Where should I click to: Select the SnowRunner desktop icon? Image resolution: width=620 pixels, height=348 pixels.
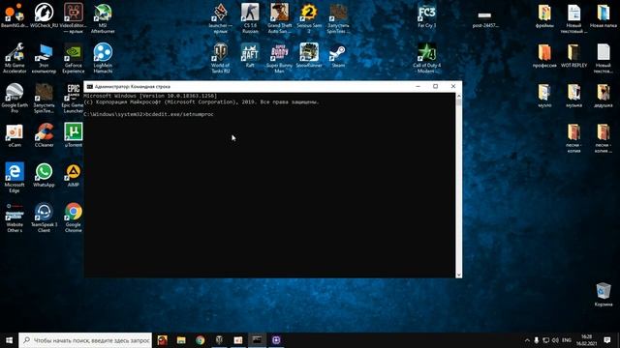pos(309,55)
